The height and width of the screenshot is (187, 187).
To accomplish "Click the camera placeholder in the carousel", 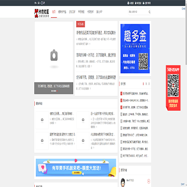I will (x=54, y=55).
